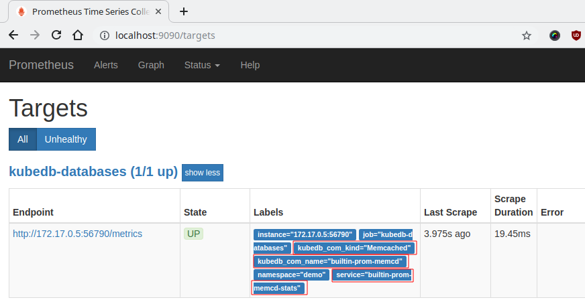Viewport: 585px width, 308px height.
Task: Open Alerts in the navbar
Action: [106, 65]
